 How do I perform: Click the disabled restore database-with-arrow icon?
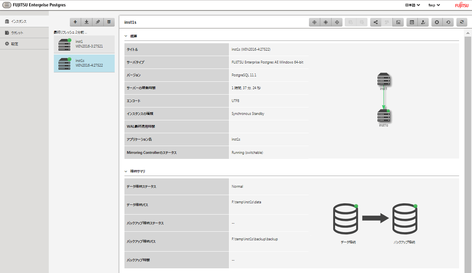(x=362, y=22)
